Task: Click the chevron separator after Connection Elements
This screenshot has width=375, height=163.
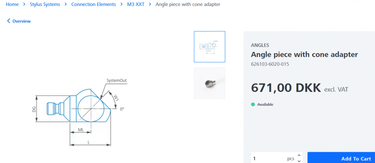Action: (122, 4)
